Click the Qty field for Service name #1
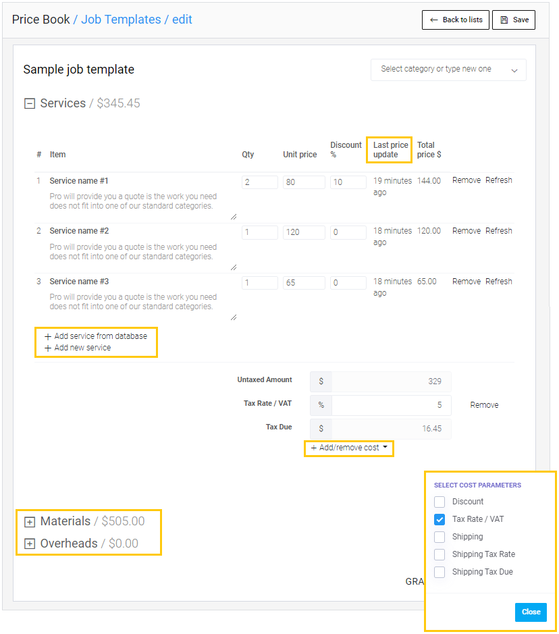The width and height of the screenshot is (559, 634). (259, 182)
